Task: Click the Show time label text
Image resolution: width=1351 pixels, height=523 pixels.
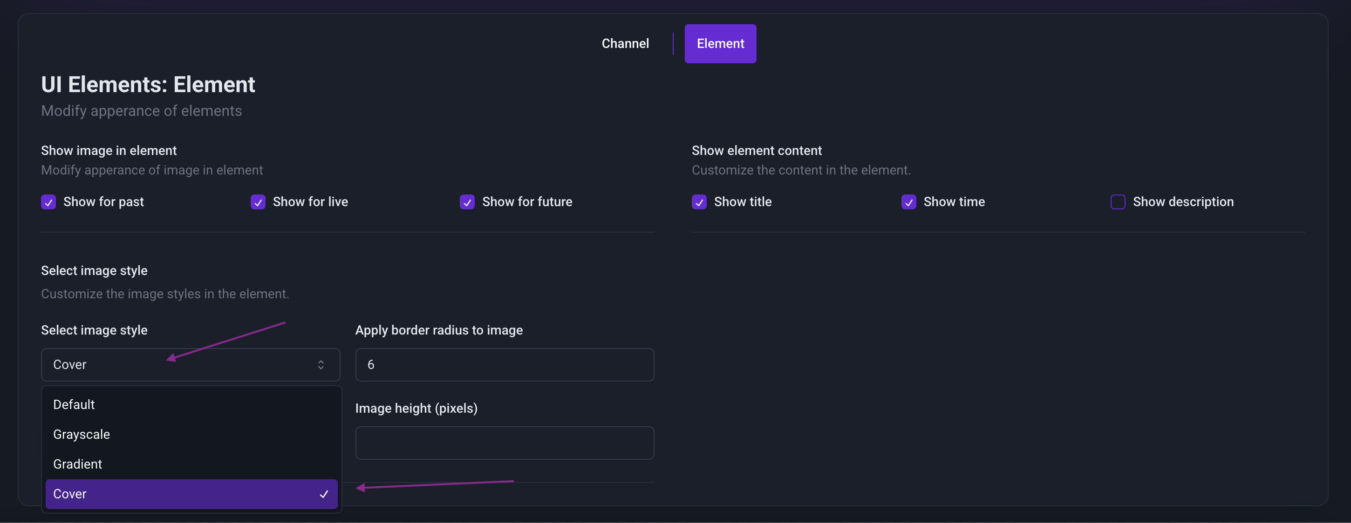Action: pos(954,202)
